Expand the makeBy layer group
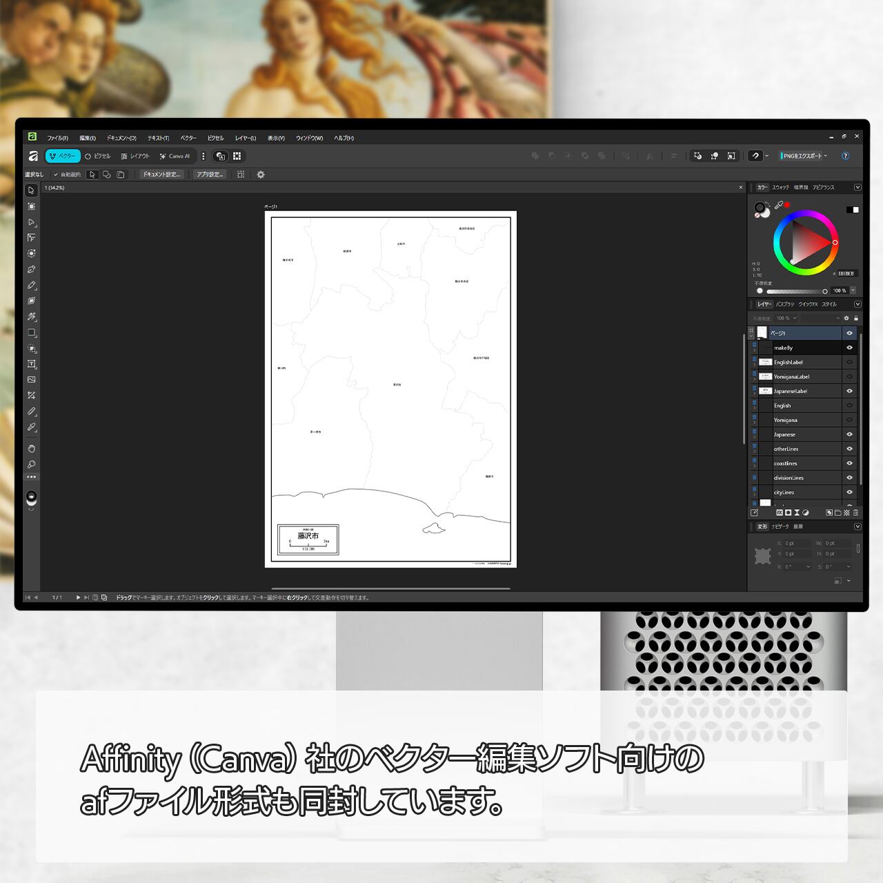The height and width of the screenshot is (883, 883). click(x=755, y=350)
